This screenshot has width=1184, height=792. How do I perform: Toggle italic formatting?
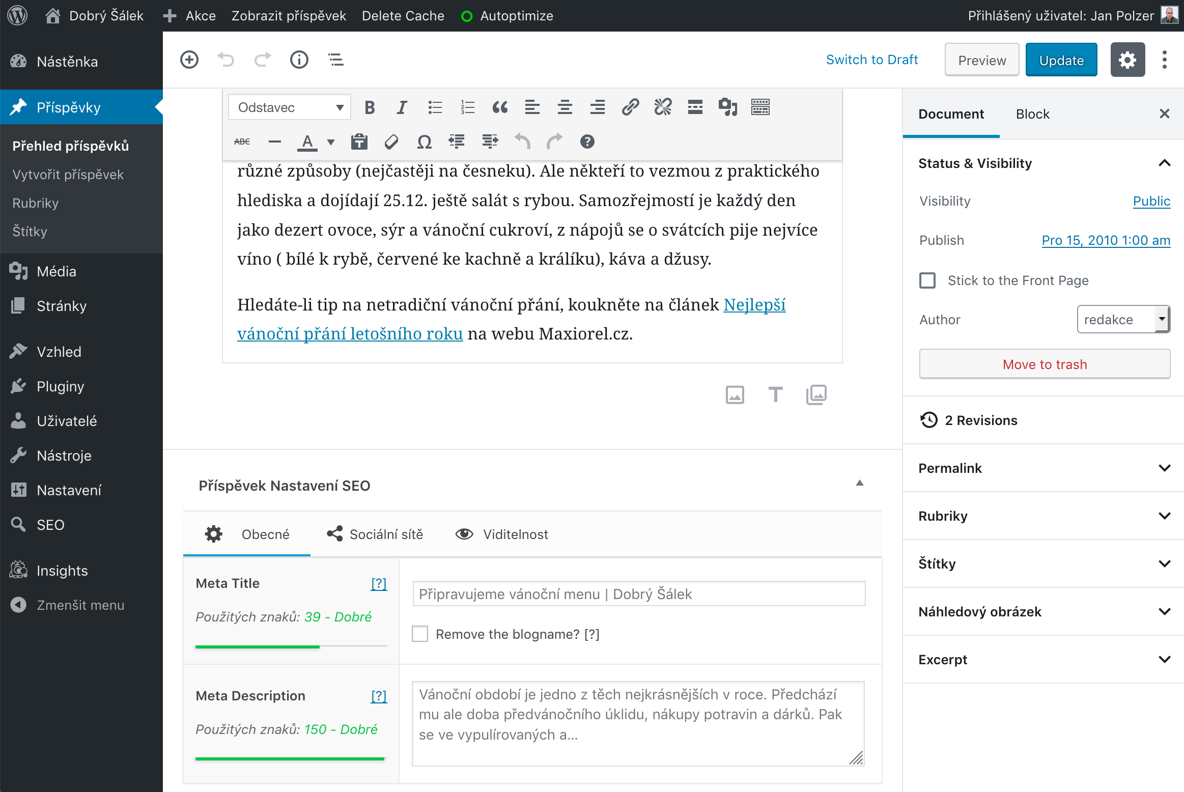point(402,107)
